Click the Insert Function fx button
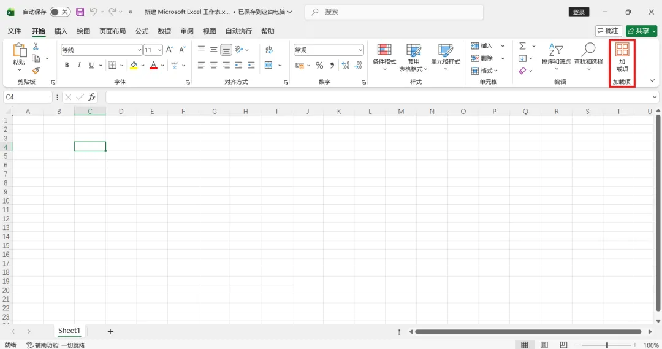This screenshot has height=349, width=662. click(x=91, y=97)
